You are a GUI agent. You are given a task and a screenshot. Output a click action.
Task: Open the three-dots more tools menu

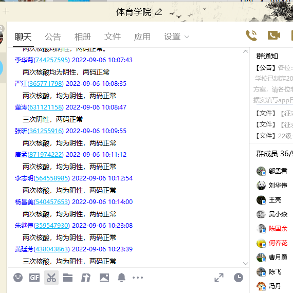[x=138, y=278]
